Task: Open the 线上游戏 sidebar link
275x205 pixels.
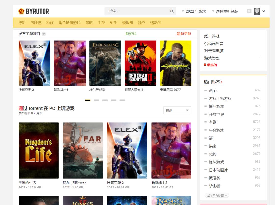Action: click(x=211, y=36)
